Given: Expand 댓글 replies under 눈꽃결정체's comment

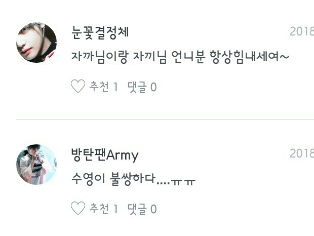Looking at the screenshot, I should point(137,87).
